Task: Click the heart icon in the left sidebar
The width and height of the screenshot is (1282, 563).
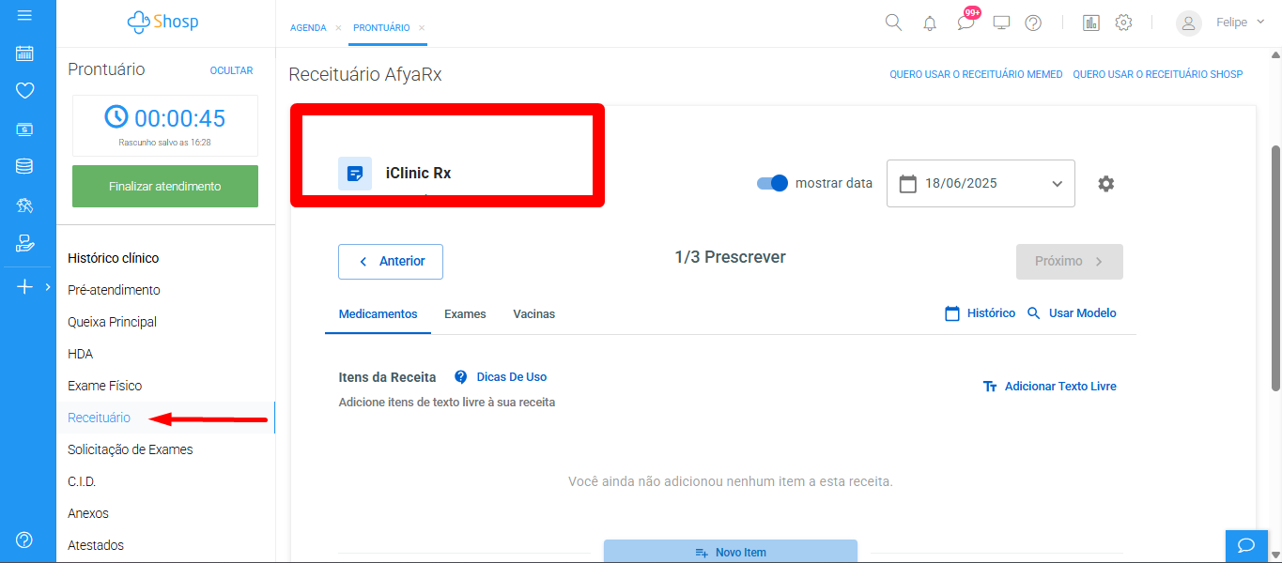Action: 25,91
